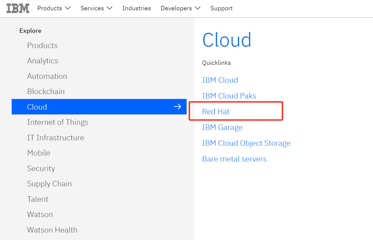This screenshot has height=240, width=373.
Task: Click the IBM logo
Action: 18,8
